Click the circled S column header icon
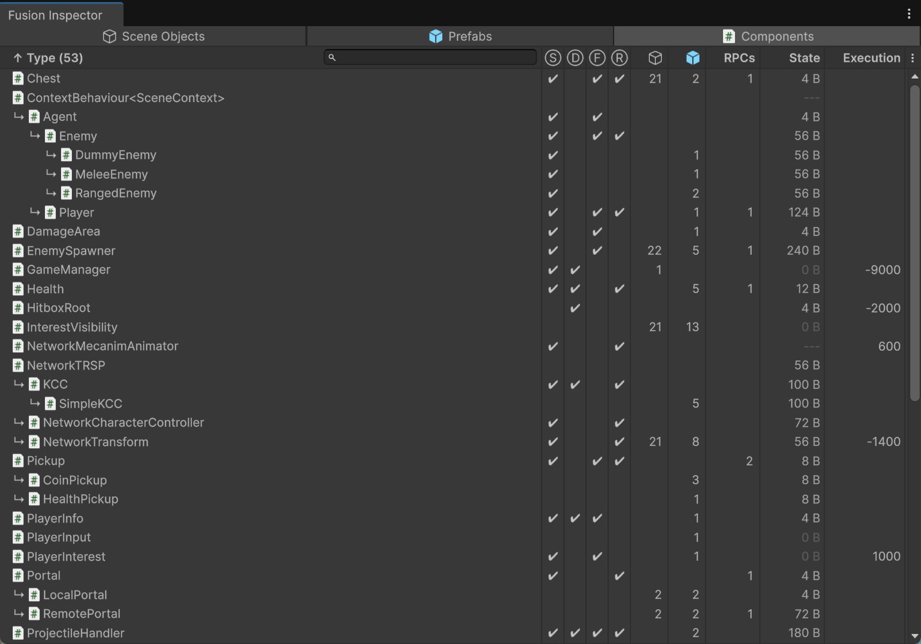The image size is (921, 644). pos(552,58)
